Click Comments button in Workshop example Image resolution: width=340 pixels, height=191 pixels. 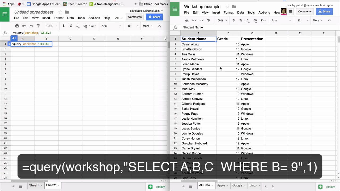point(305,12)
